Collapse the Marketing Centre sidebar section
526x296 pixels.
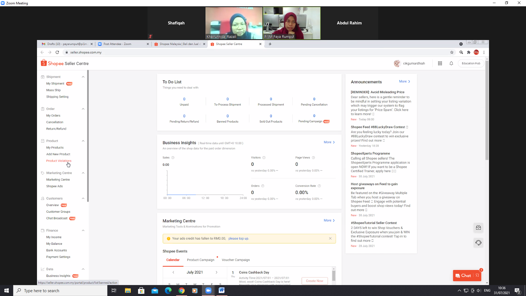coord(83,173)
